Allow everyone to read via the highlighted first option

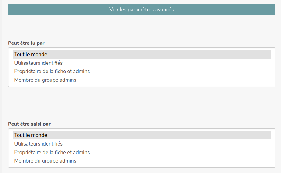[31, 54]
